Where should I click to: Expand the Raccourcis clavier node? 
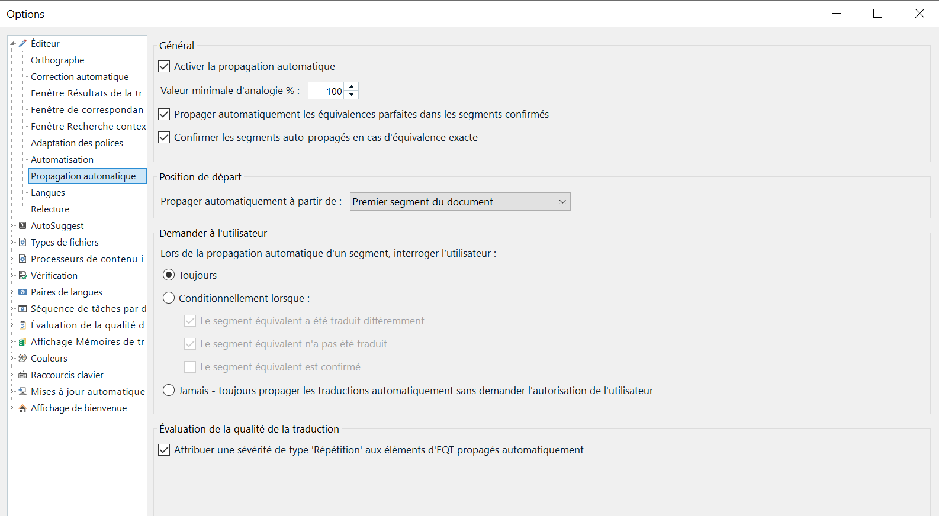coord(12,375)
